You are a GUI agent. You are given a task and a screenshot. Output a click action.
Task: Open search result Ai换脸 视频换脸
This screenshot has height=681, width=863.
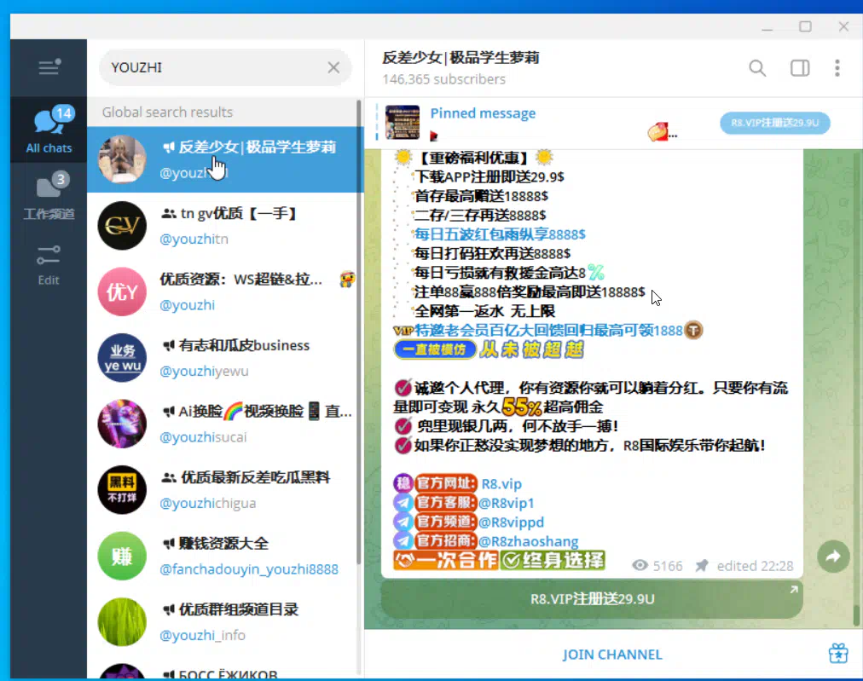pos(225,424)
